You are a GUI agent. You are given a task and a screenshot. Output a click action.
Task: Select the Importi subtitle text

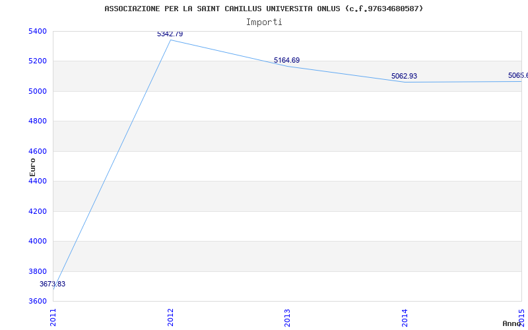point(264,22)
